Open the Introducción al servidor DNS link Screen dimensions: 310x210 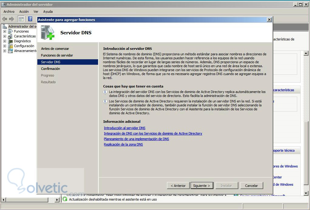[x=124, y=128]
